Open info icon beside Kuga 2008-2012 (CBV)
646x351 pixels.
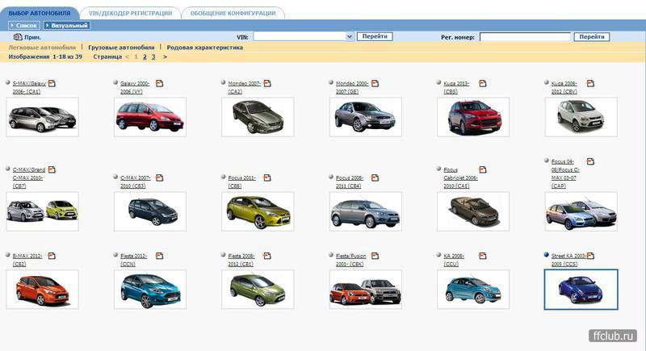(590, 84)
